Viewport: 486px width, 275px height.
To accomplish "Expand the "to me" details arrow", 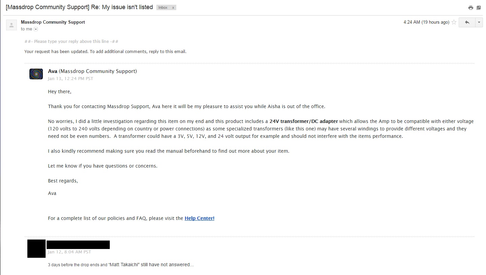I will pos(36,29).
